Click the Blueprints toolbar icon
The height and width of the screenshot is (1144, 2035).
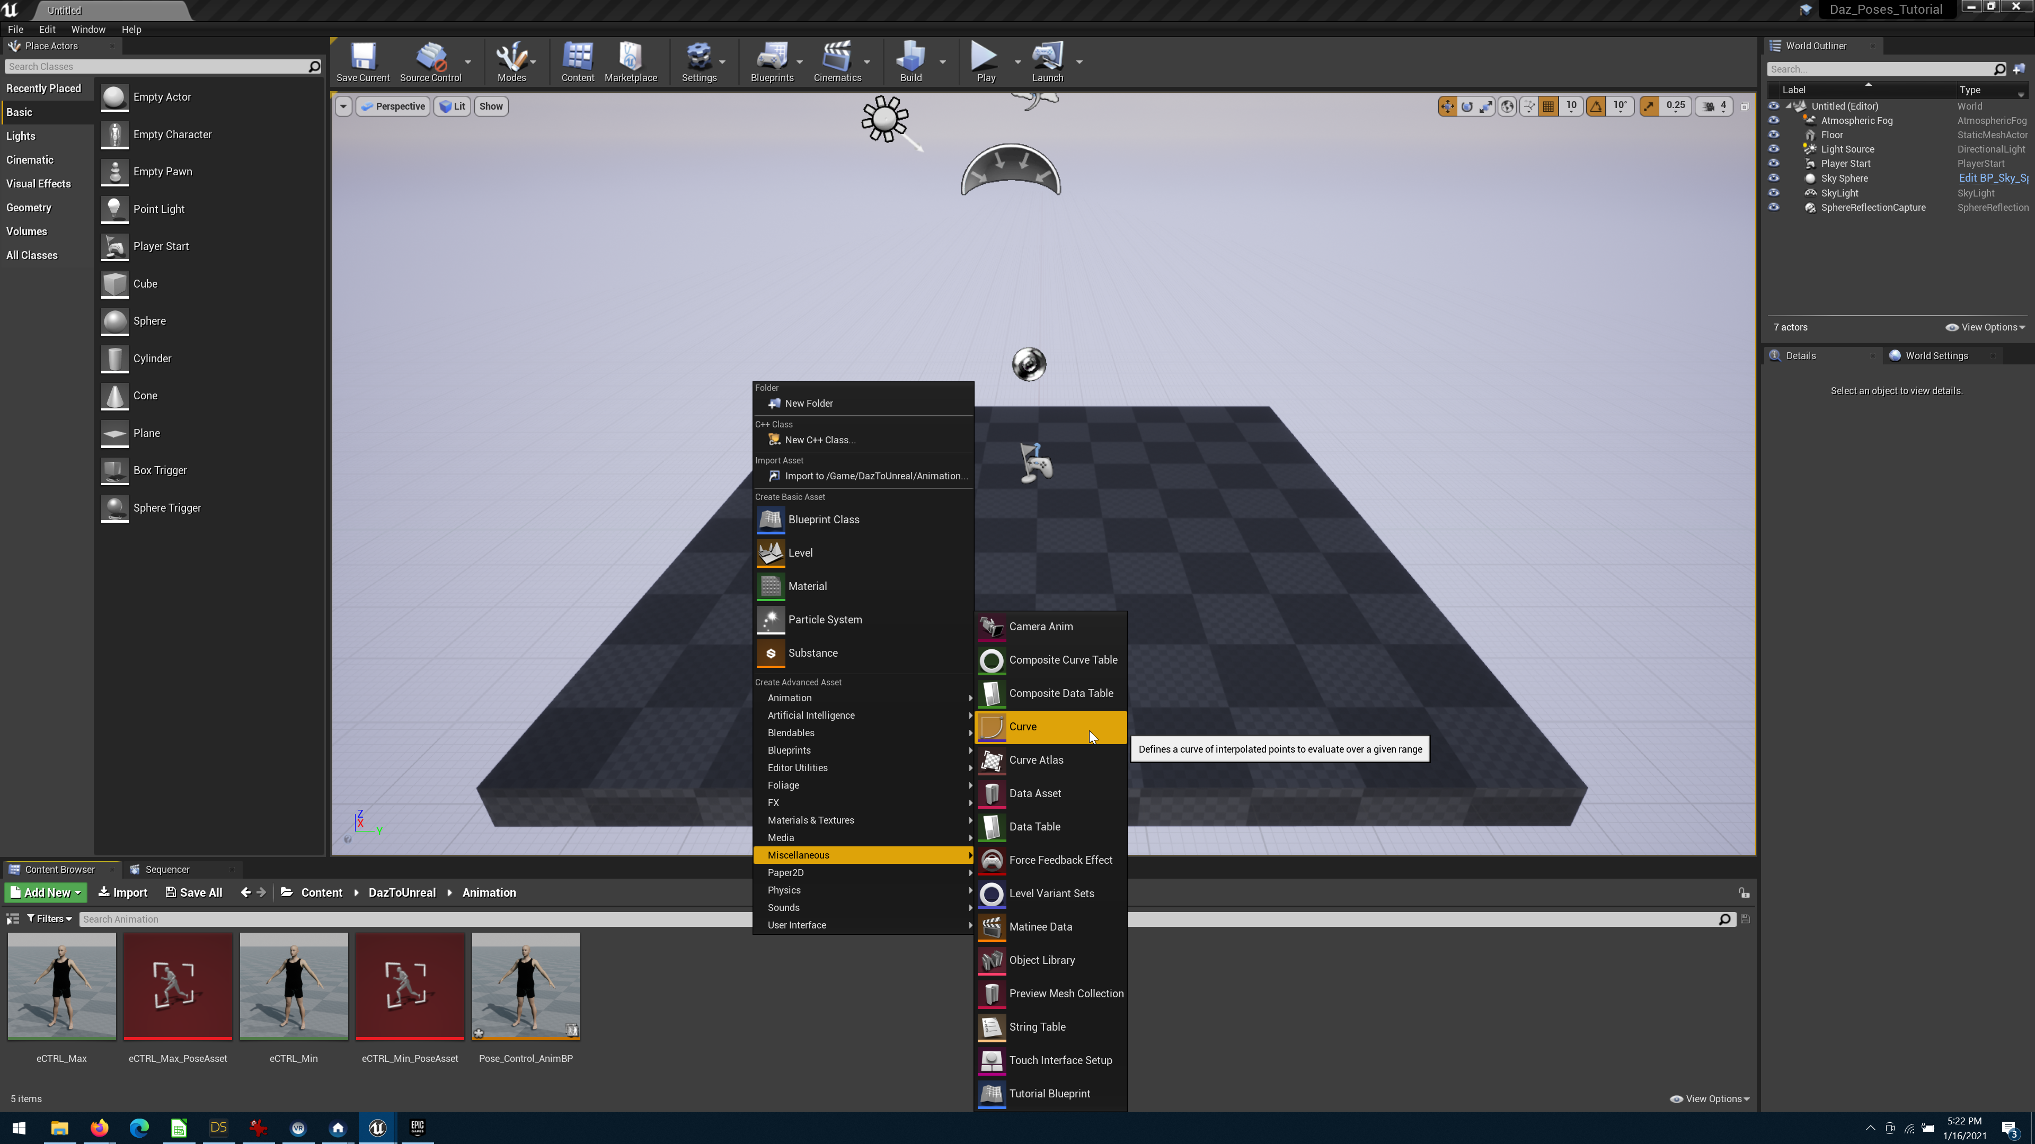click(772, 61)
